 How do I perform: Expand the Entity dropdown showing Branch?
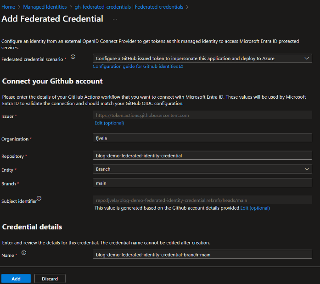tap(202, 169)
